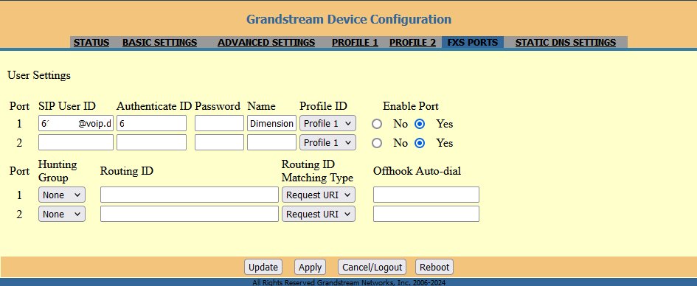Image resolution: width=697 pixels, height=286 pixels.
Task: Click the Update button
Action: click(x=263, y=267)
